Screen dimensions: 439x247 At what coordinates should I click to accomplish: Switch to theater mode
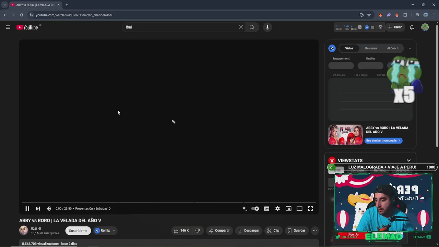point(299,209)
